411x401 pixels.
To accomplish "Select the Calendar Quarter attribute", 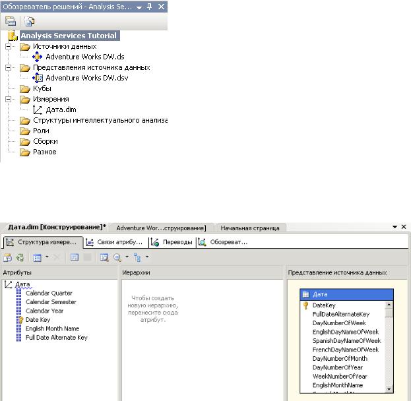I will pos(49,293).
